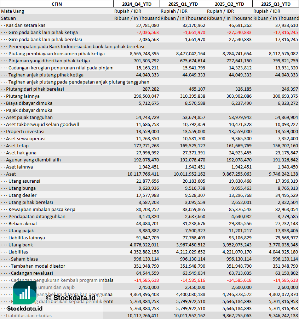Click the 'Utang bunga' label
Screen dimensions: 299x319
[22, 188]
